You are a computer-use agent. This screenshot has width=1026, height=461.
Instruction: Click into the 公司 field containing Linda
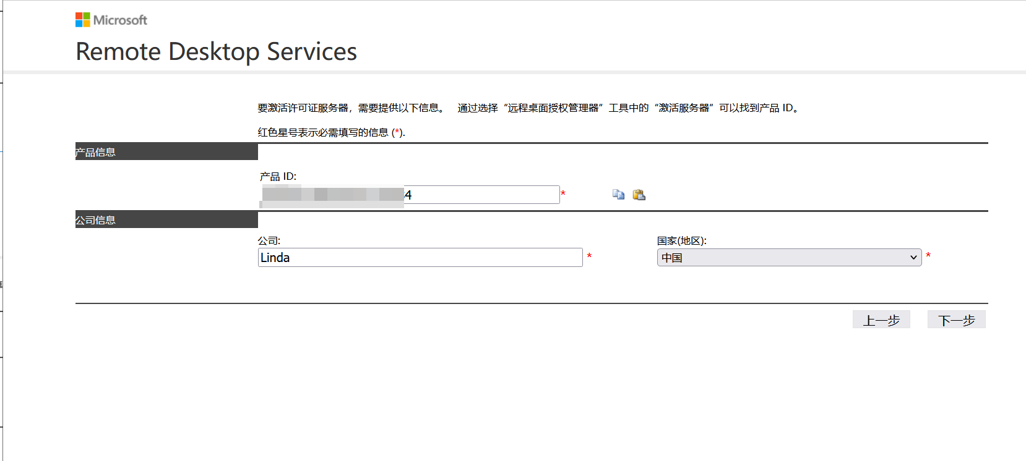(x=420, y=258)
